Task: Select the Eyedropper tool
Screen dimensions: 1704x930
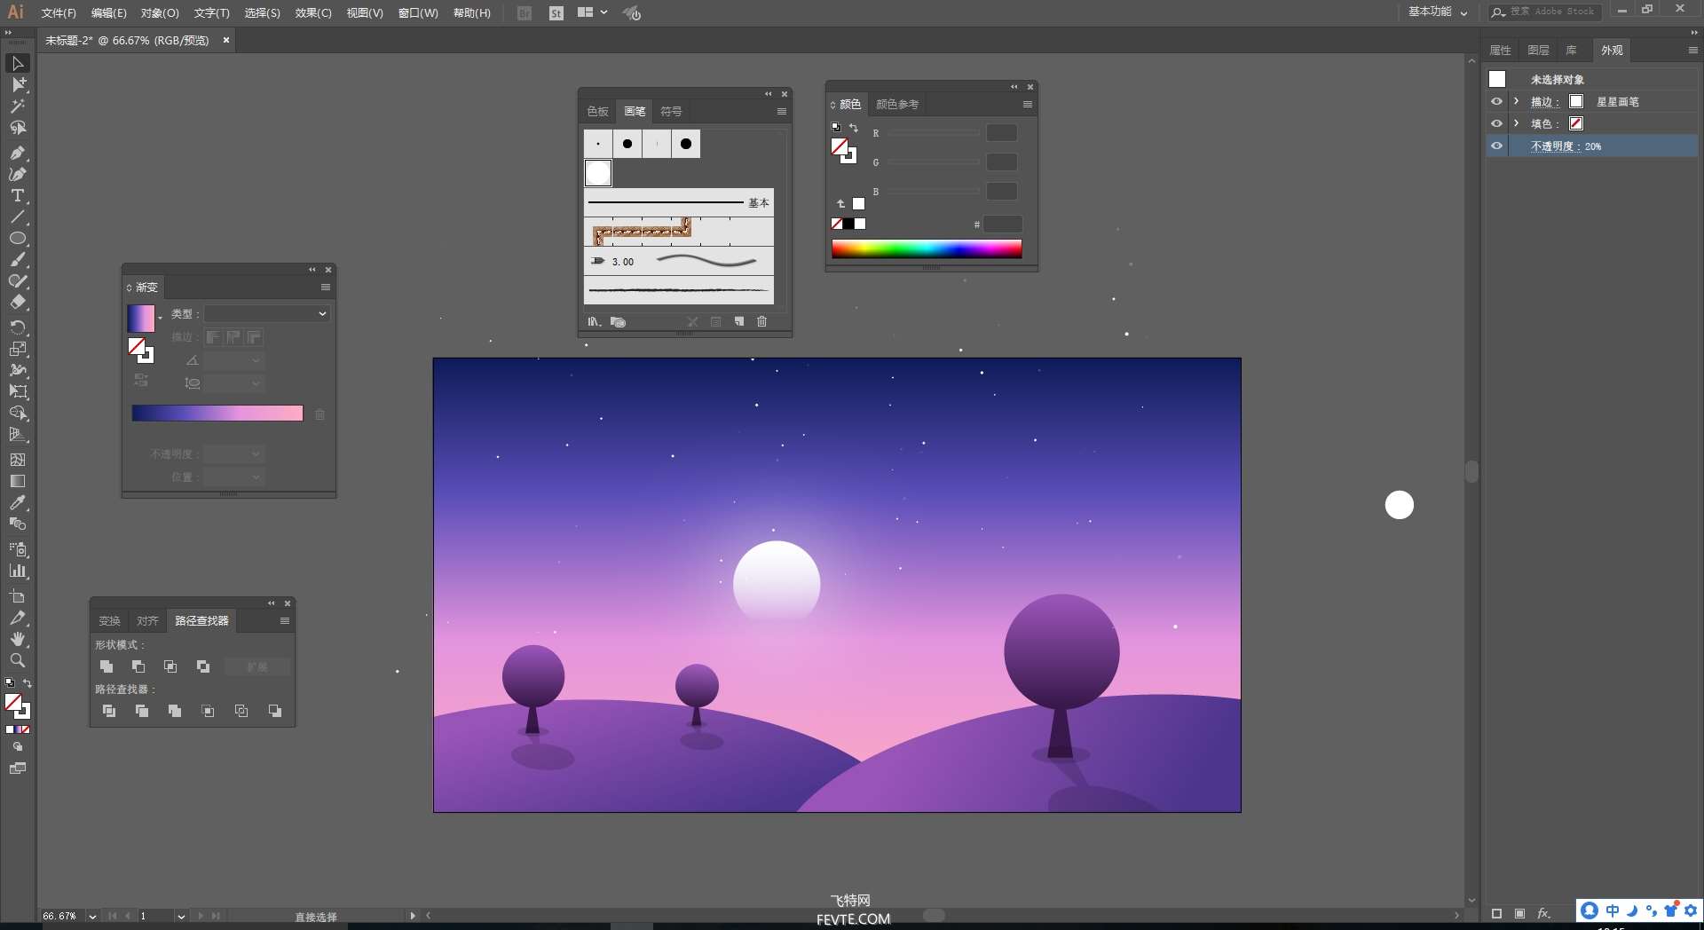Action: tap(17, 502)
